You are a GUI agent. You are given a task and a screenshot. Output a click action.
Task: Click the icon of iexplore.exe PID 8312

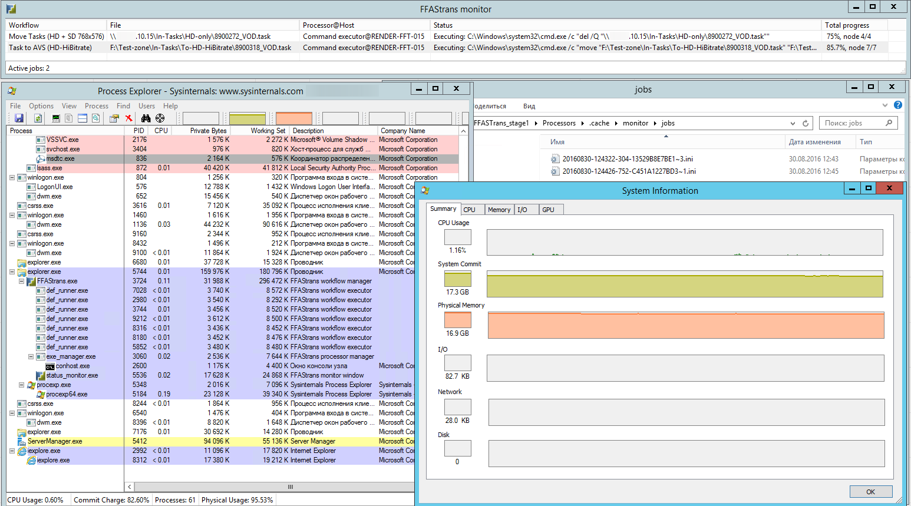31,460
